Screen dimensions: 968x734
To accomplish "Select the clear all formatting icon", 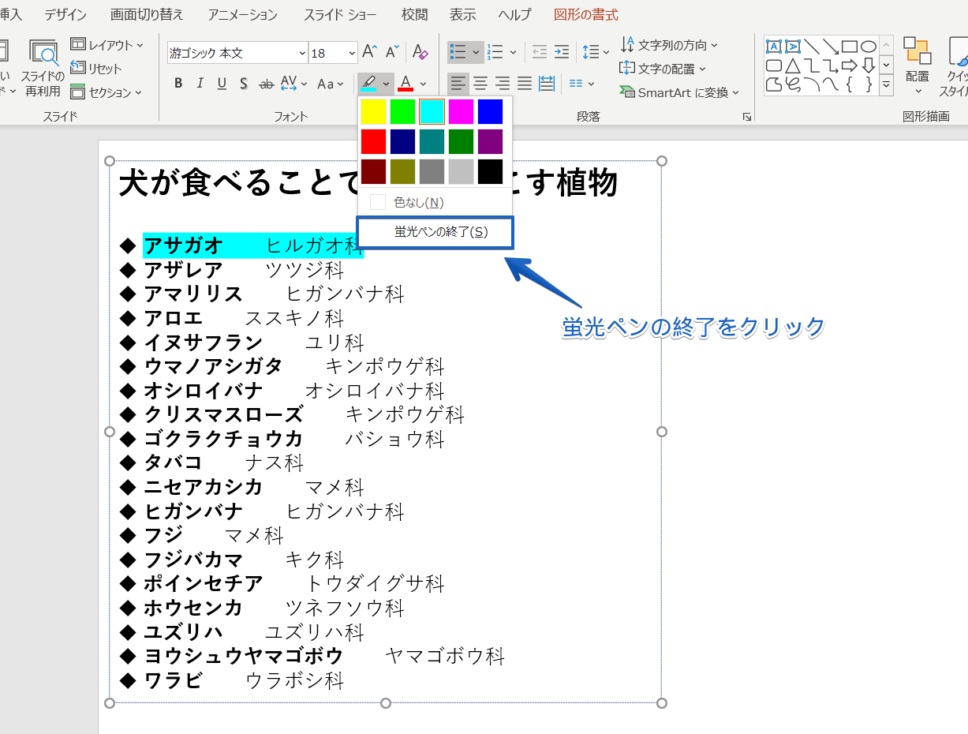I will click(x=420, y=52).
